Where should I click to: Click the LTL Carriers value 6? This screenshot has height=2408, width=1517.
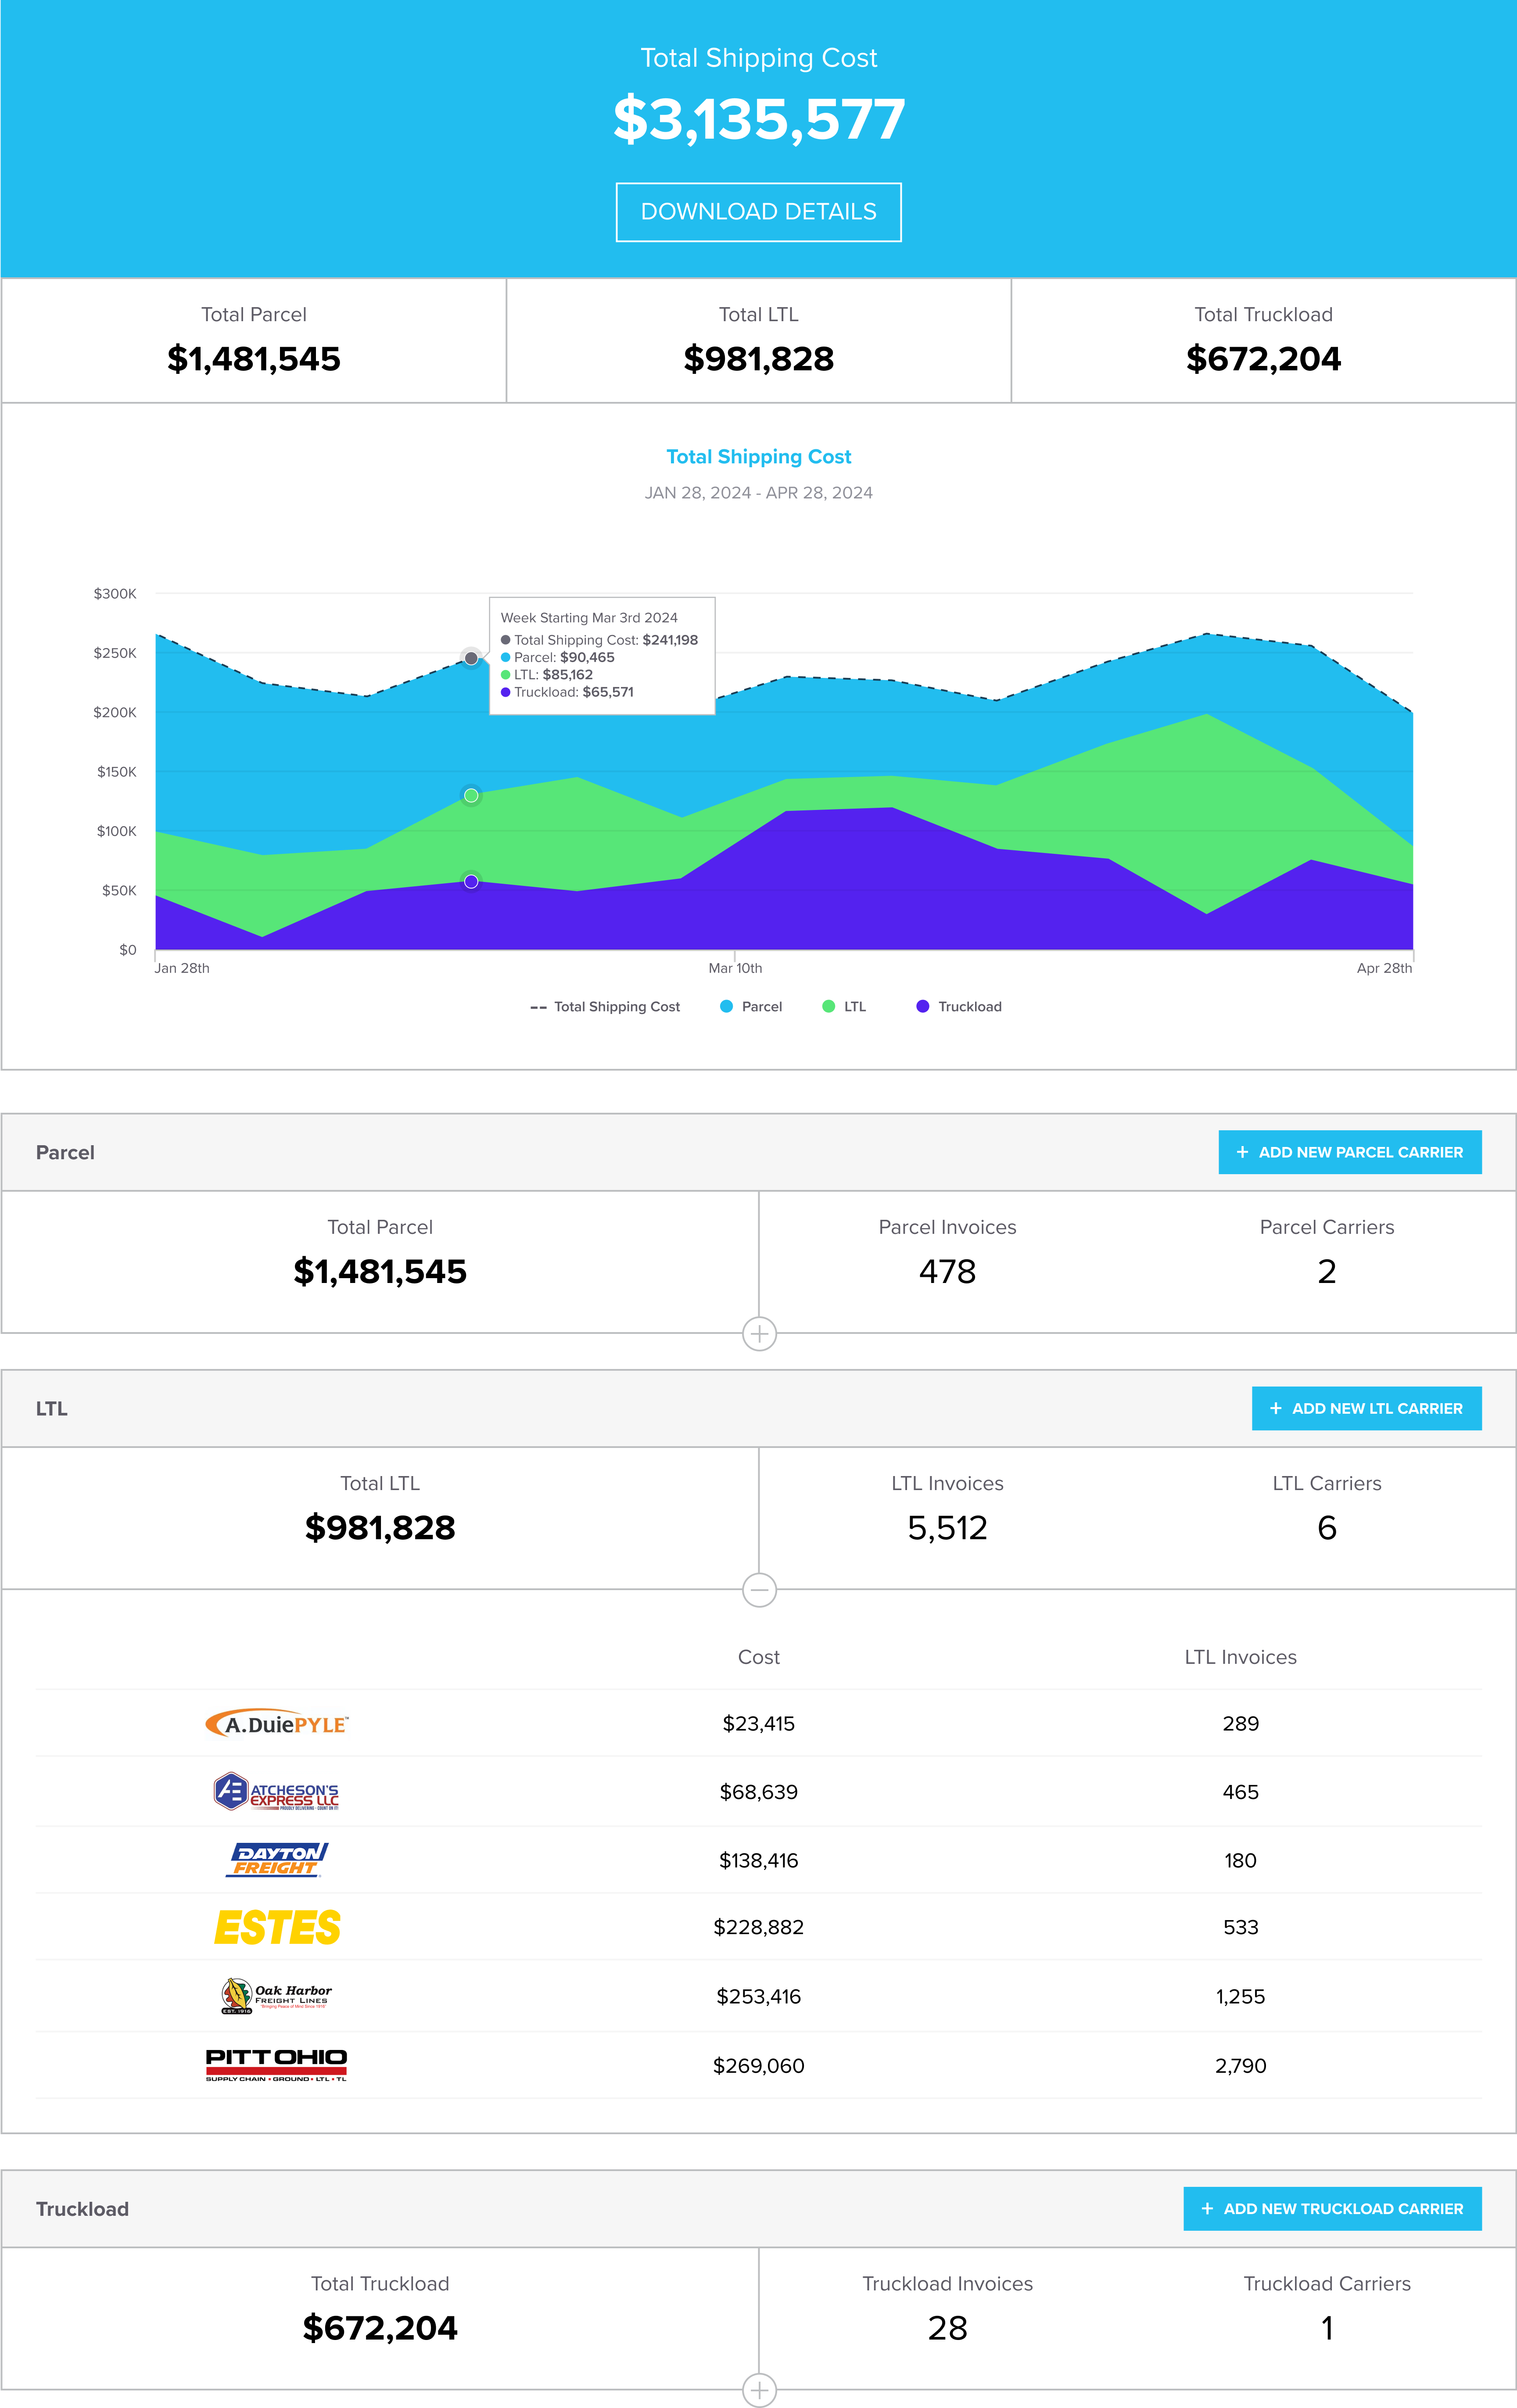[1327, 1527]
